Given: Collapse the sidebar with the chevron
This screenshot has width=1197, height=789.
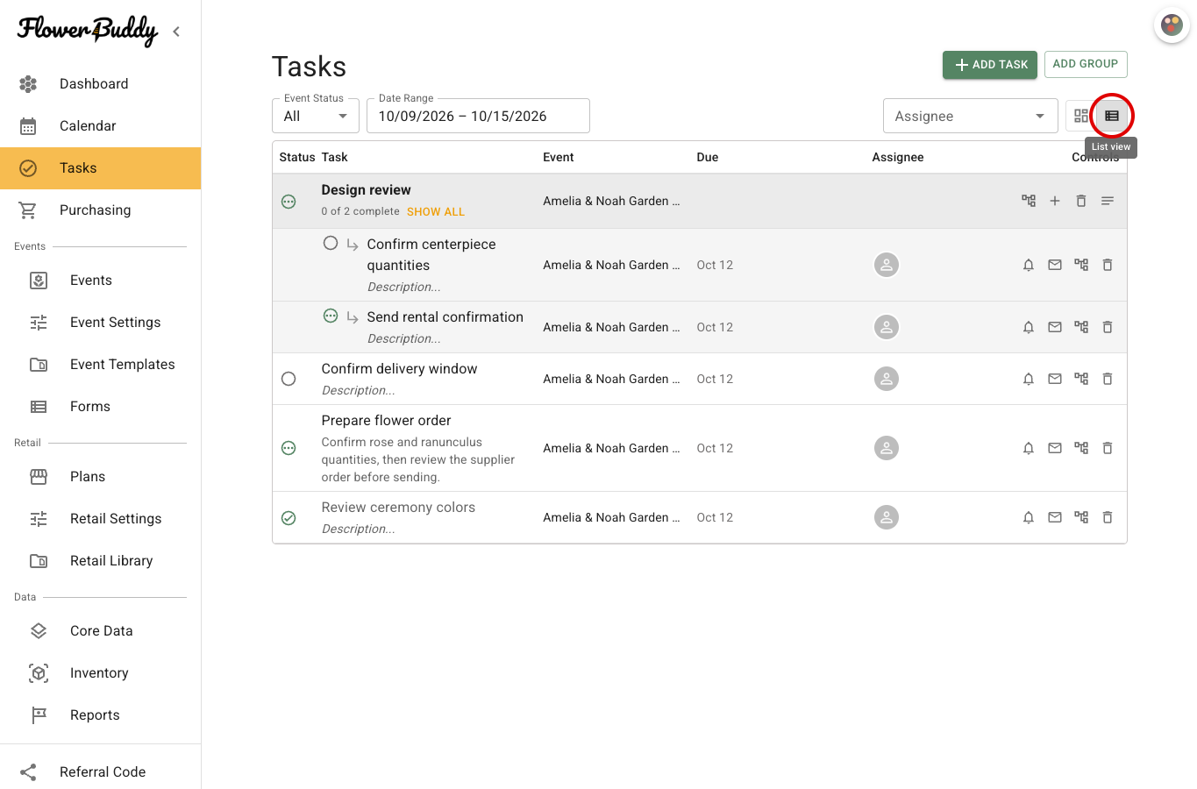Looking at the screenshot, I should pos(176,32).
